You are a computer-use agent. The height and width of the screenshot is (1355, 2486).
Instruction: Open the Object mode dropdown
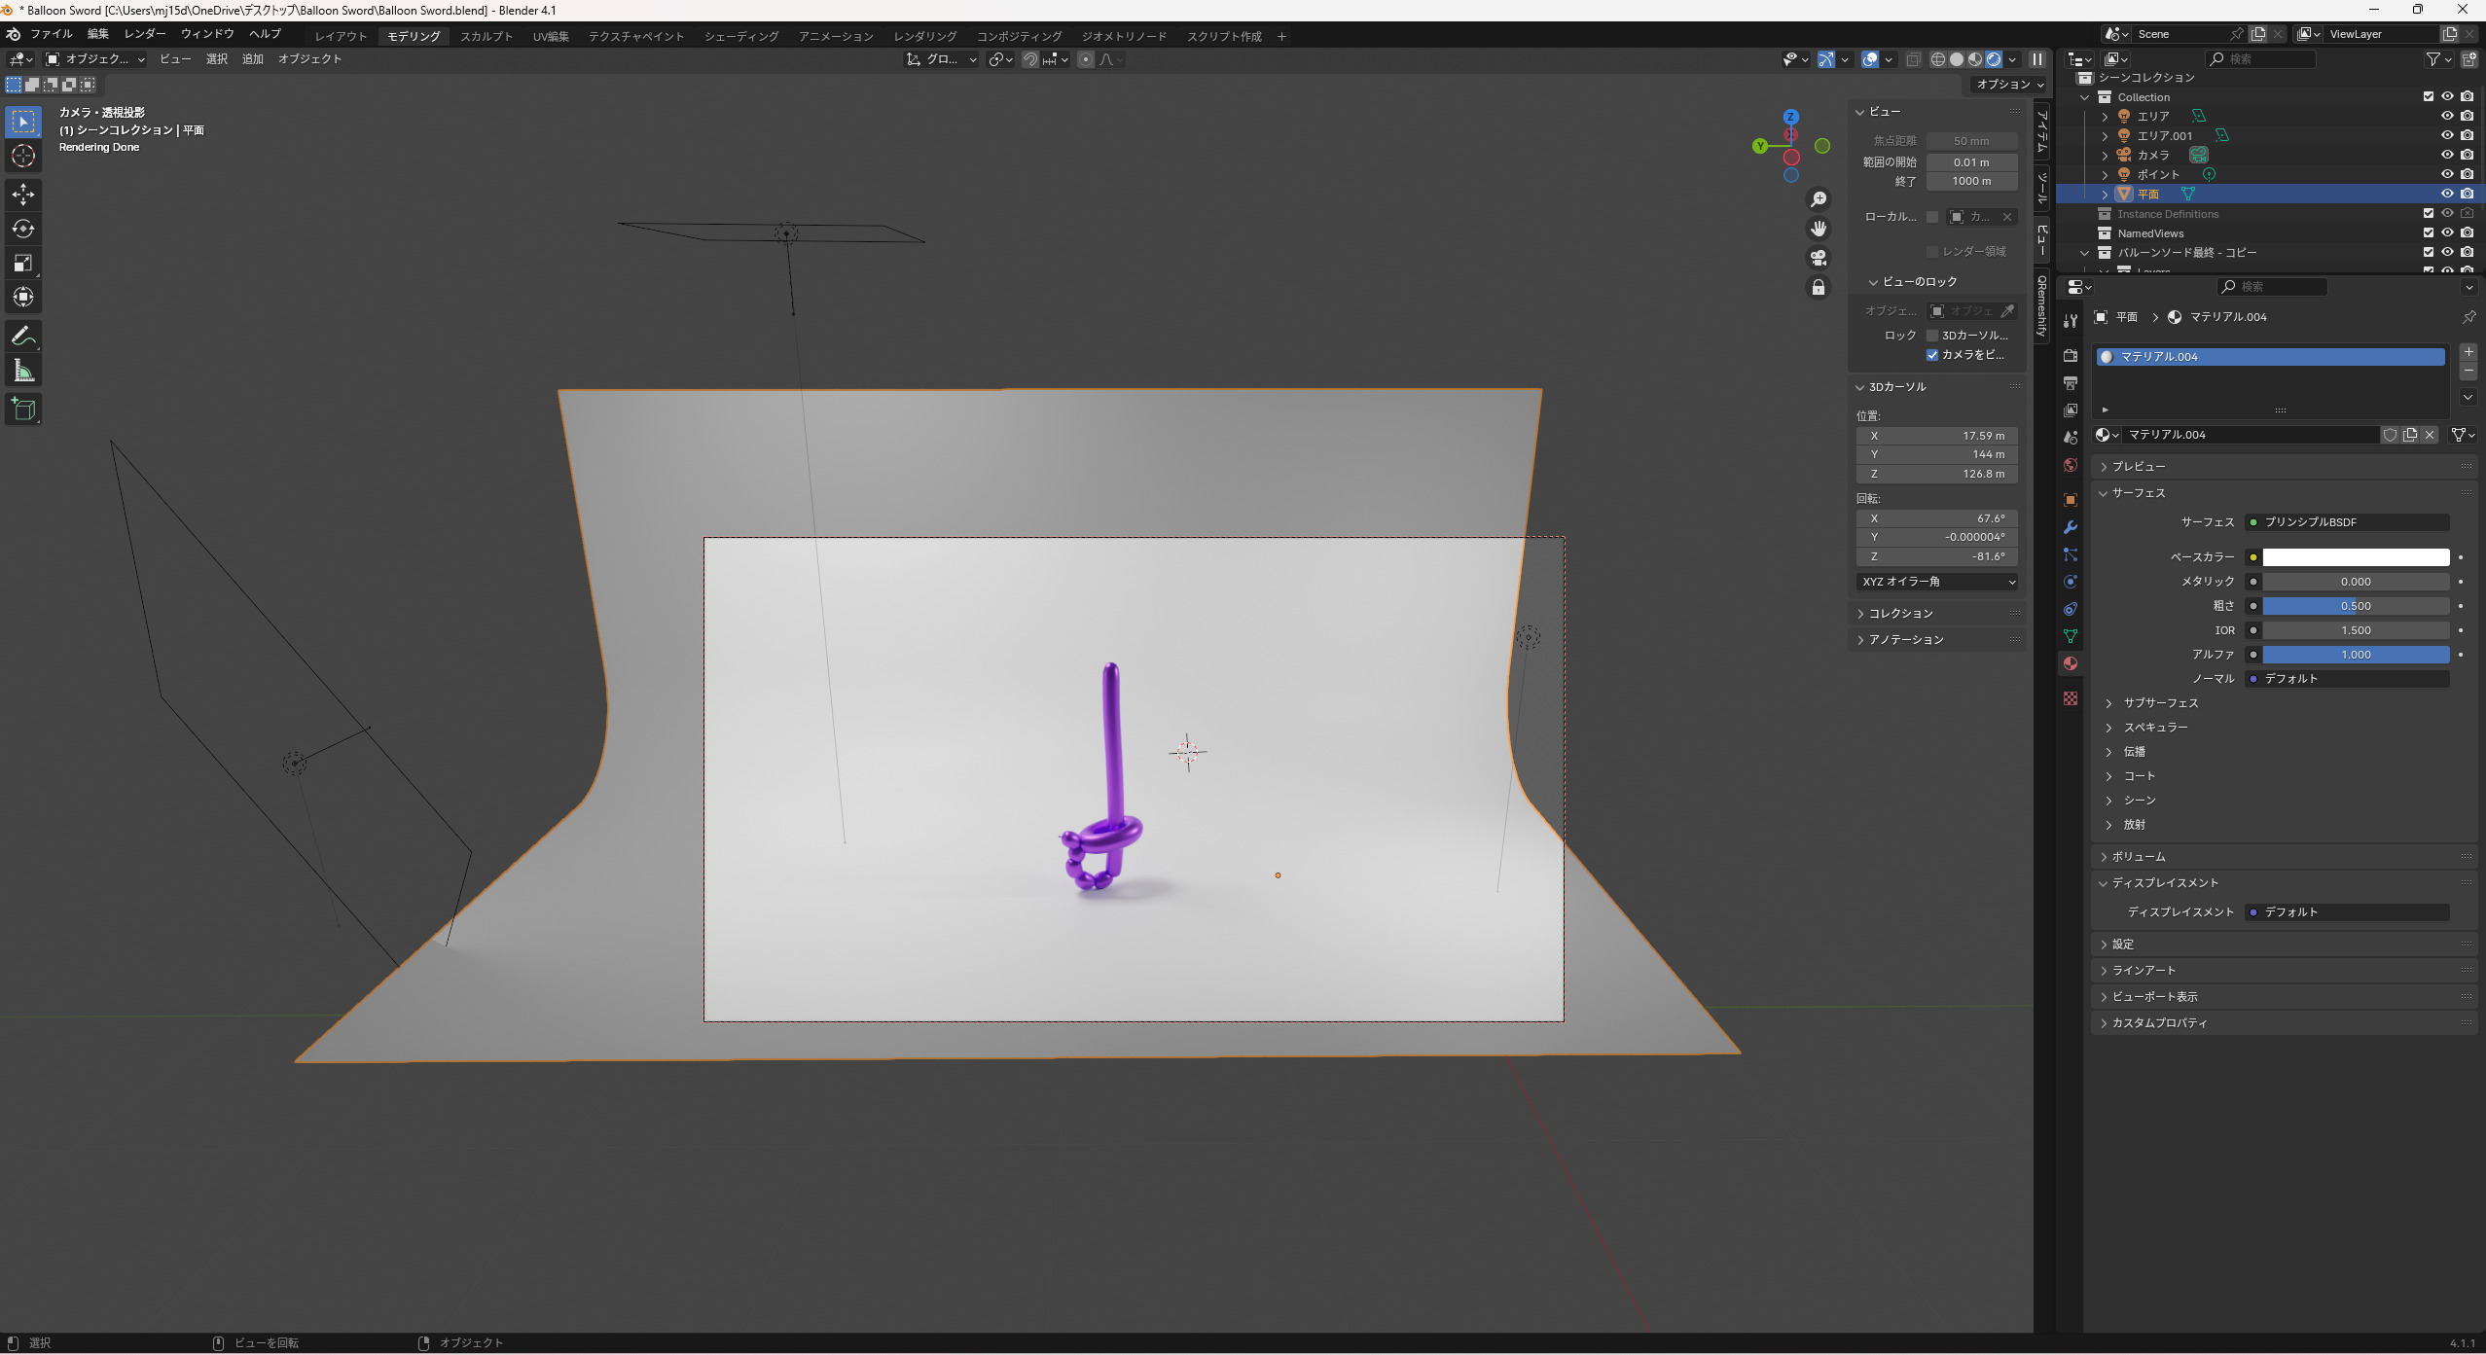click(x=95, y=59)
